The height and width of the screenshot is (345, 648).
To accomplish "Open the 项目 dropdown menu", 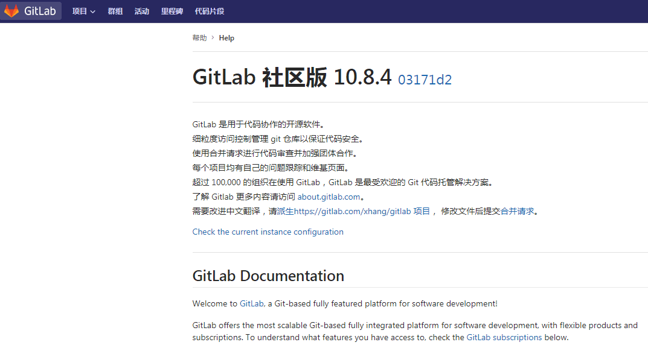I will coord(84,11).
